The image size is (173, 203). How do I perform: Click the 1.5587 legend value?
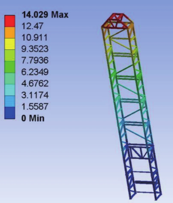tap(35, 106)
